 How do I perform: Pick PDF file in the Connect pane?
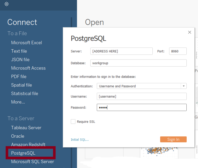pyautogui.click(x=19, y=77)
